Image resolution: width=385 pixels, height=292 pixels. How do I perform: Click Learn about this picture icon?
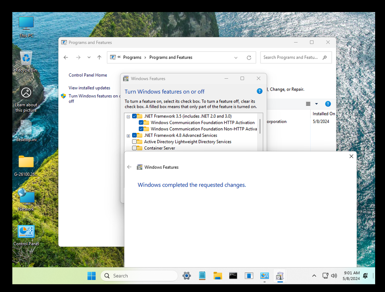pos(26,99)
